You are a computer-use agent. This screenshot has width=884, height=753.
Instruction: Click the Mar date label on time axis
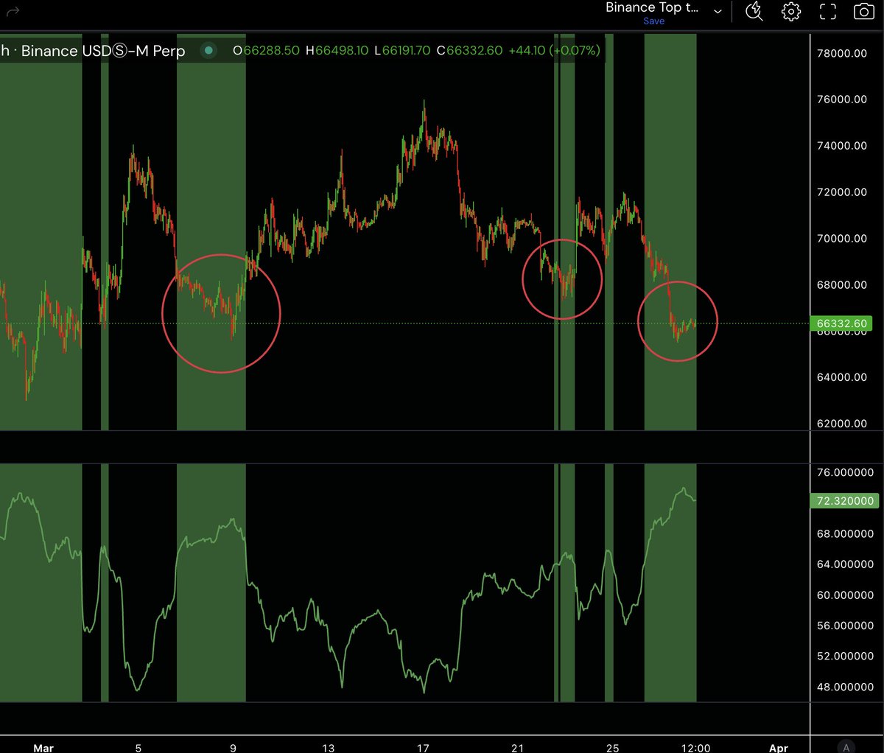(x=43, y=748)
